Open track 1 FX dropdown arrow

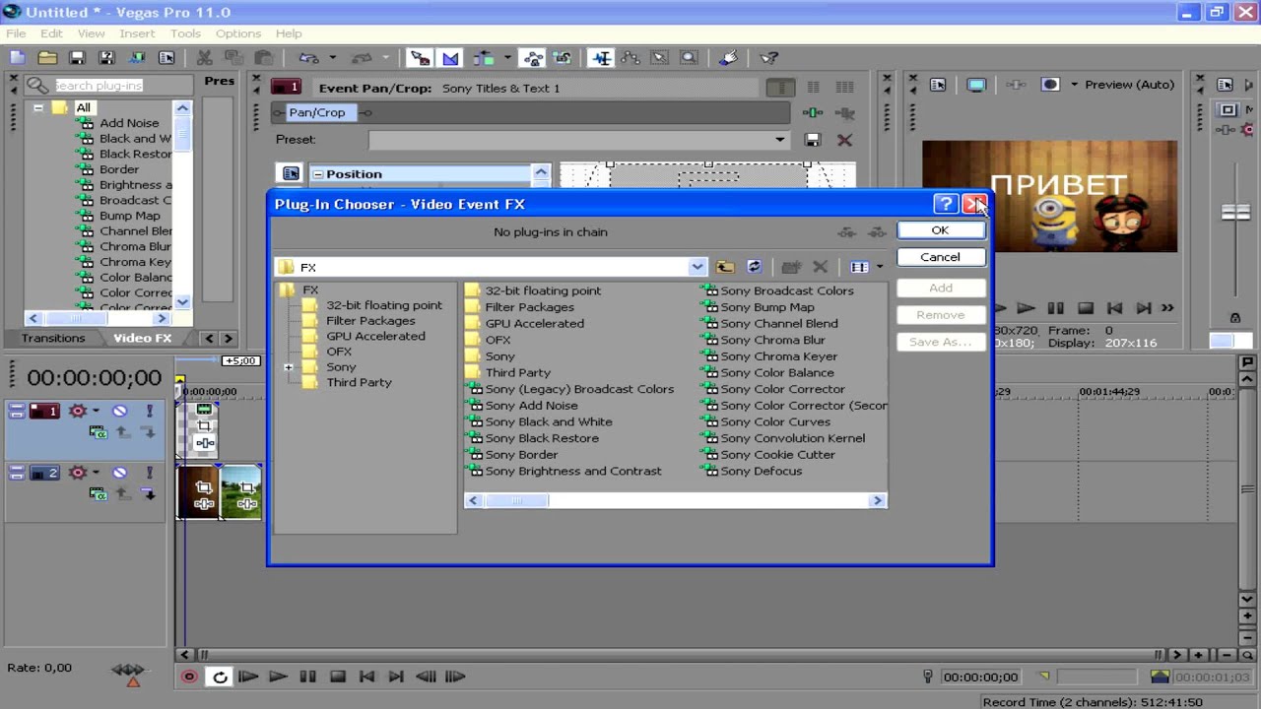tap(96, 411)
